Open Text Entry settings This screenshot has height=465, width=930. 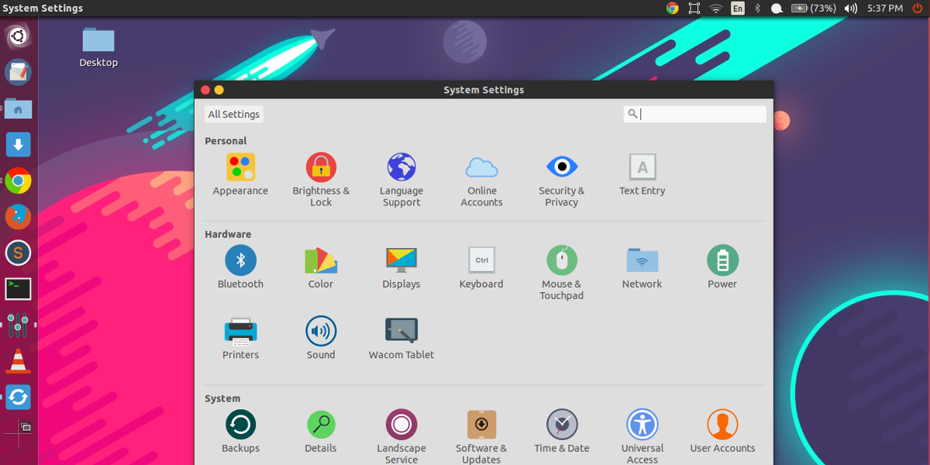tap(642, 174)
